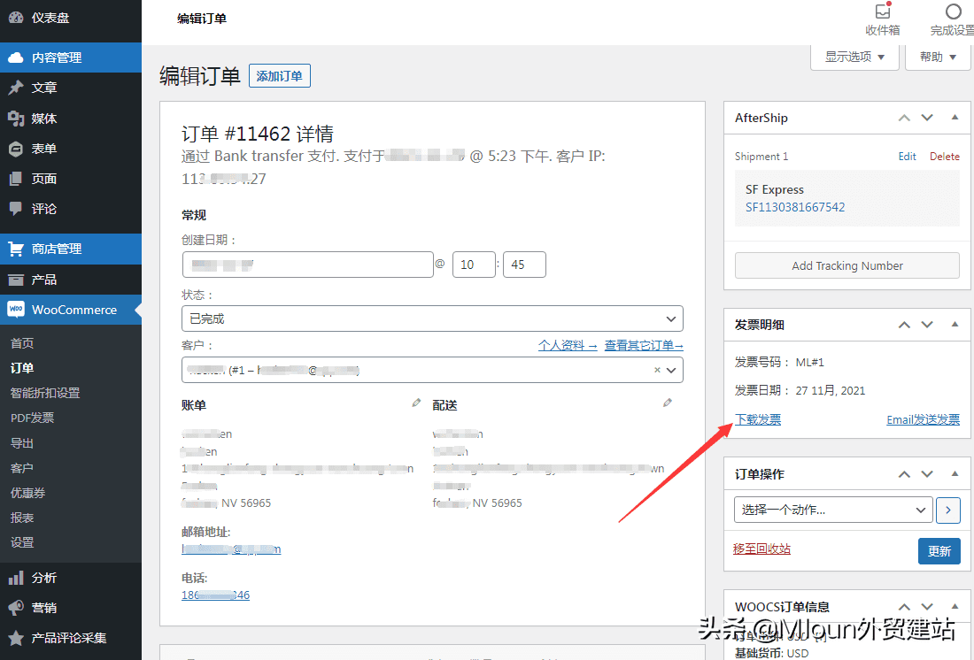Image resolution: width=974 pixels, height=660 pixels.
Task: Collapse the AfterShip panel
Action: click(x=955, y=118)
